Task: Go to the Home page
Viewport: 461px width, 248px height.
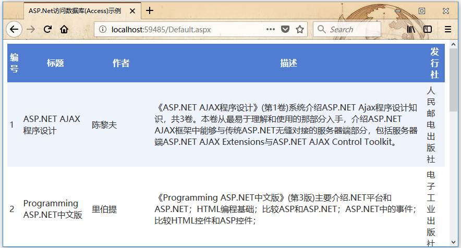Action: point(64,29)
